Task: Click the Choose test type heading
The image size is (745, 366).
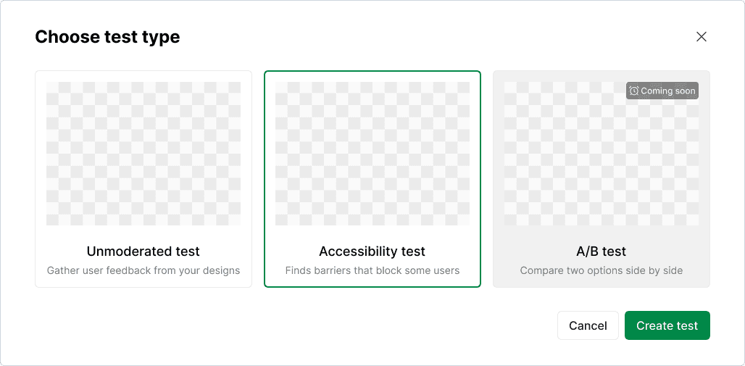Action: 107,36
